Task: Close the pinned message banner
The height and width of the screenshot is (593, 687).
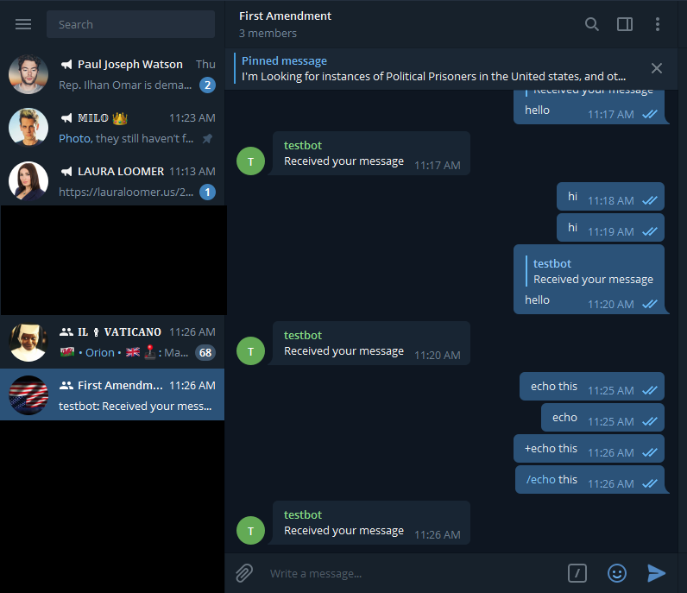Action: 656,68
